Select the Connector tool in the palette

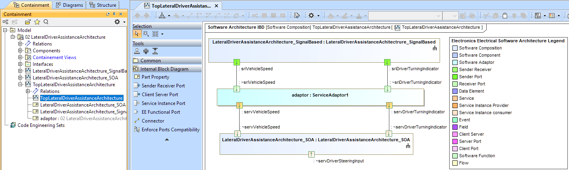click(153, 121)
